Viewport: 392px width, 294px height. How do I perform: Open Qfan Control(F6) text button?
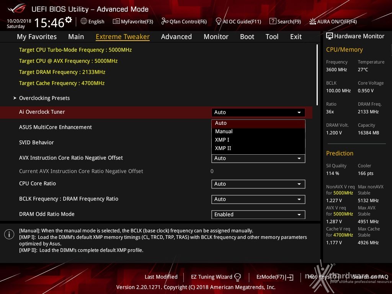(188, 22)
